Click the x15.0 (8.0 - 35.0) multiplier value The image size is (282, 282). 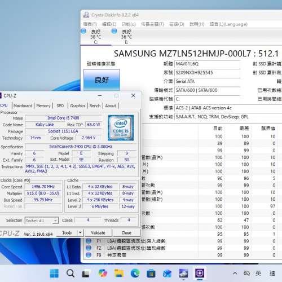pos(43,193)
